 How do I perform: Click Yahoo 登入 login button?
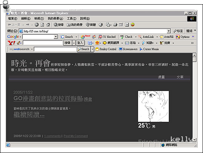80,43
